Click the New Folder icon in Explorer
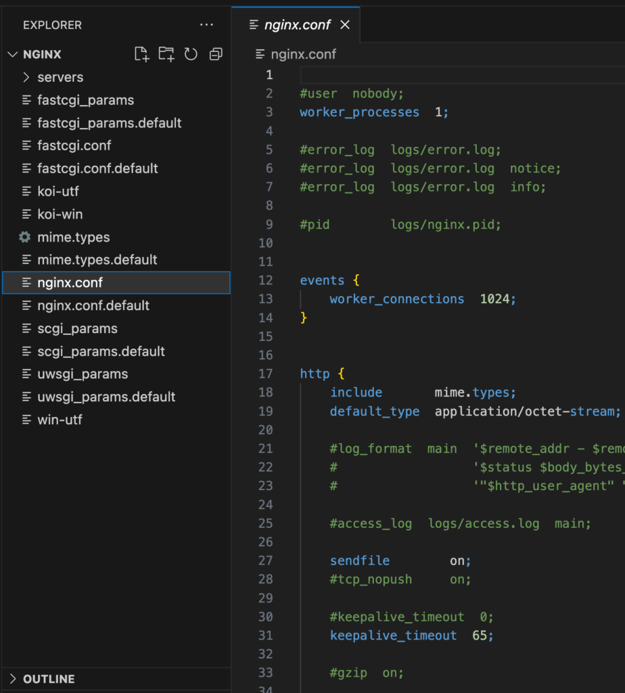 point(166,54)
